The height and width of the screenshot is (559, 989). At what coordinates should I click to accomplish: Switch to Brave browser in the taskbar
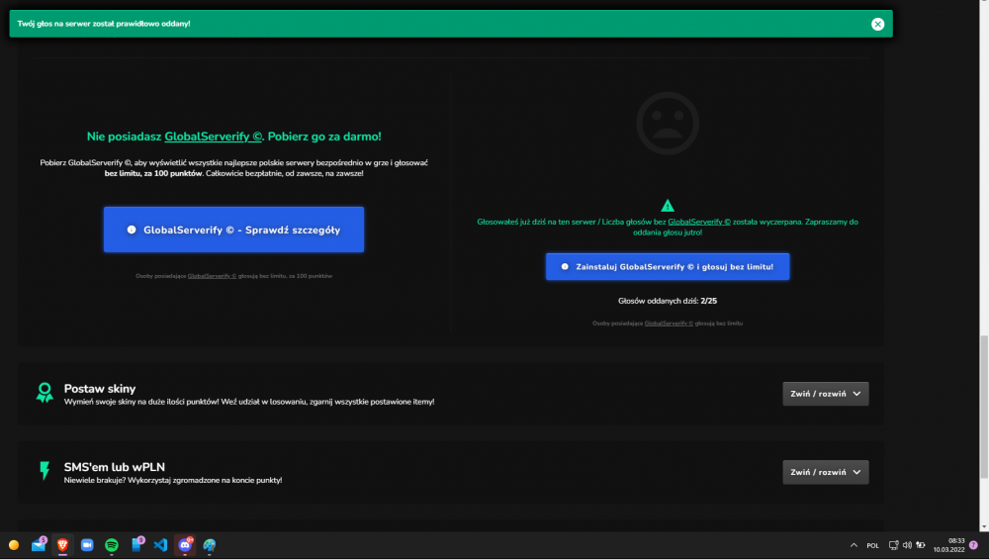tap(62, 545)
